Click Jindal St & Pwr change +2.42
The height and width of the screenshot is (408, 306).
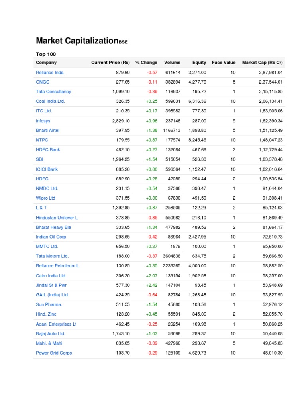(152, 285)
